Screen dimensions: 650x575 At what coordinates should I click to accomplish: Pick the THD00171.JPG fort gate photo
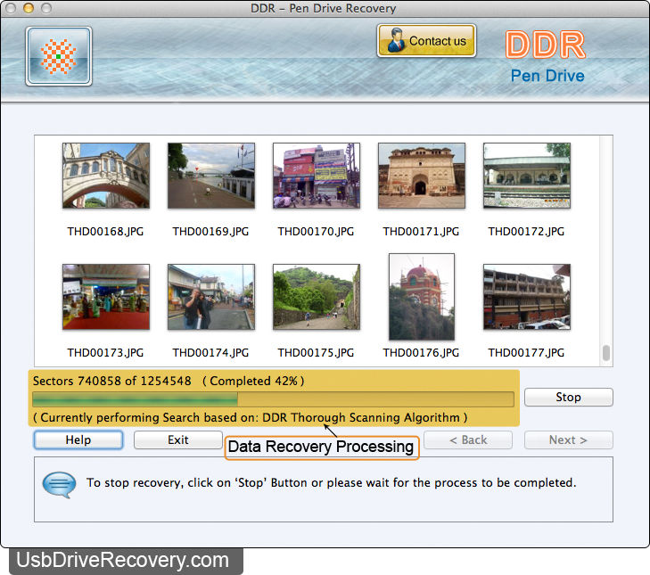coord(421,176)
